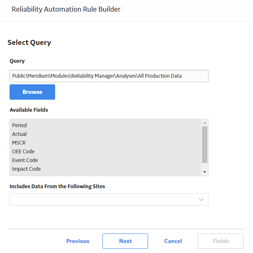
Task: Select Period in Available Fields
Action: click(19, 125)
